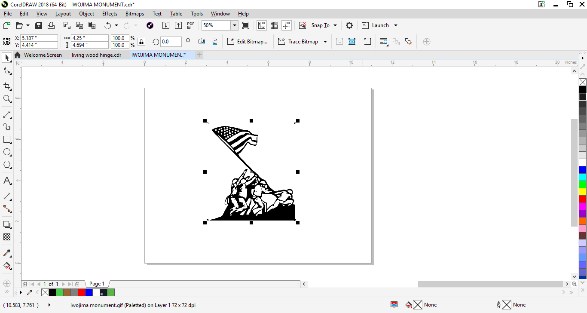Click the Cut icon in the toolbar
The height and width of the screenshot is (313, 587).
67,25
